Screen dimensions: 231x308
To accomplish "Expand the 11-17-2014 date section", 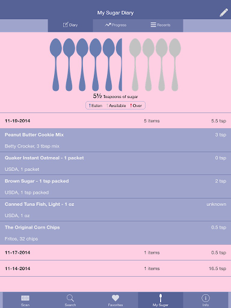I will [x=115, y=253].
